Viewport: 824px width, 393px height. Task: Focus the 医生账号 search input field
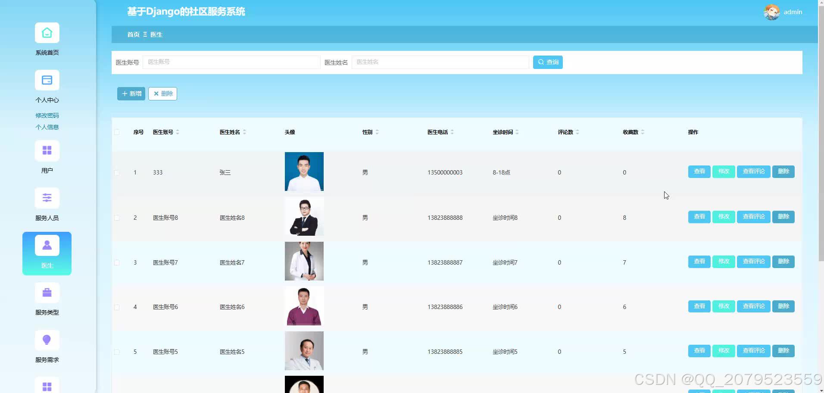coord(231,62)
